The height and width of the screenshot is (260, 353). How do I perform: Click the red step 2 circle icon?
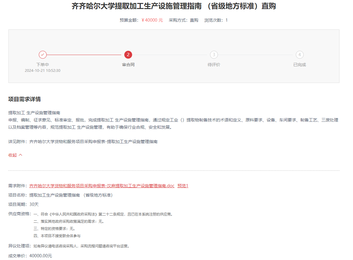pos(128,55)
